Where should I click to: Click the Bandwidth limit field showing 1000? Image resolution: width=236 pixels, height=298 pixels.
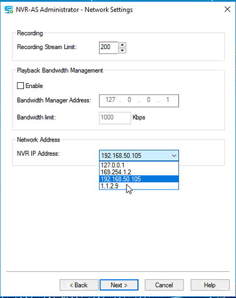click(115, 118)
